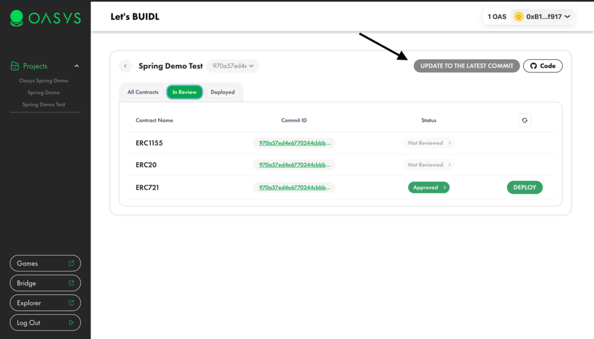Viewport: 594px width, 339px height.
Task: Open the 970a57ed4e commit dropdown
Action: (x=233, y=66)
